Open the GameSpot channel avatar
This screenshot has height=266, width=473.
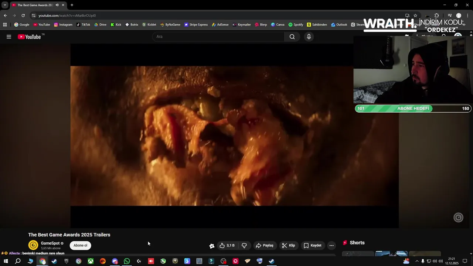pyautogui.click(x=33, y=245)
